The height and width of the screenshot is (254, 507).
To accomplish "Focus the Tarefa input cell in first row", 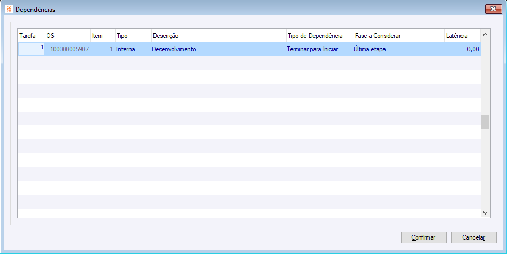I will pyautogui.click(x=31, y=49).
